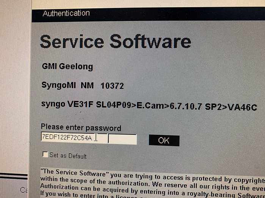
Task: Click the Set as Default label text
Action: [x=68, y=156]
